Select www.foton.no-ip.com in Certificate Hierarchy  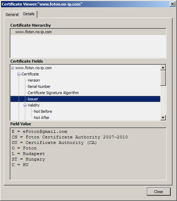pyautogui.click(x=88, y=32)
